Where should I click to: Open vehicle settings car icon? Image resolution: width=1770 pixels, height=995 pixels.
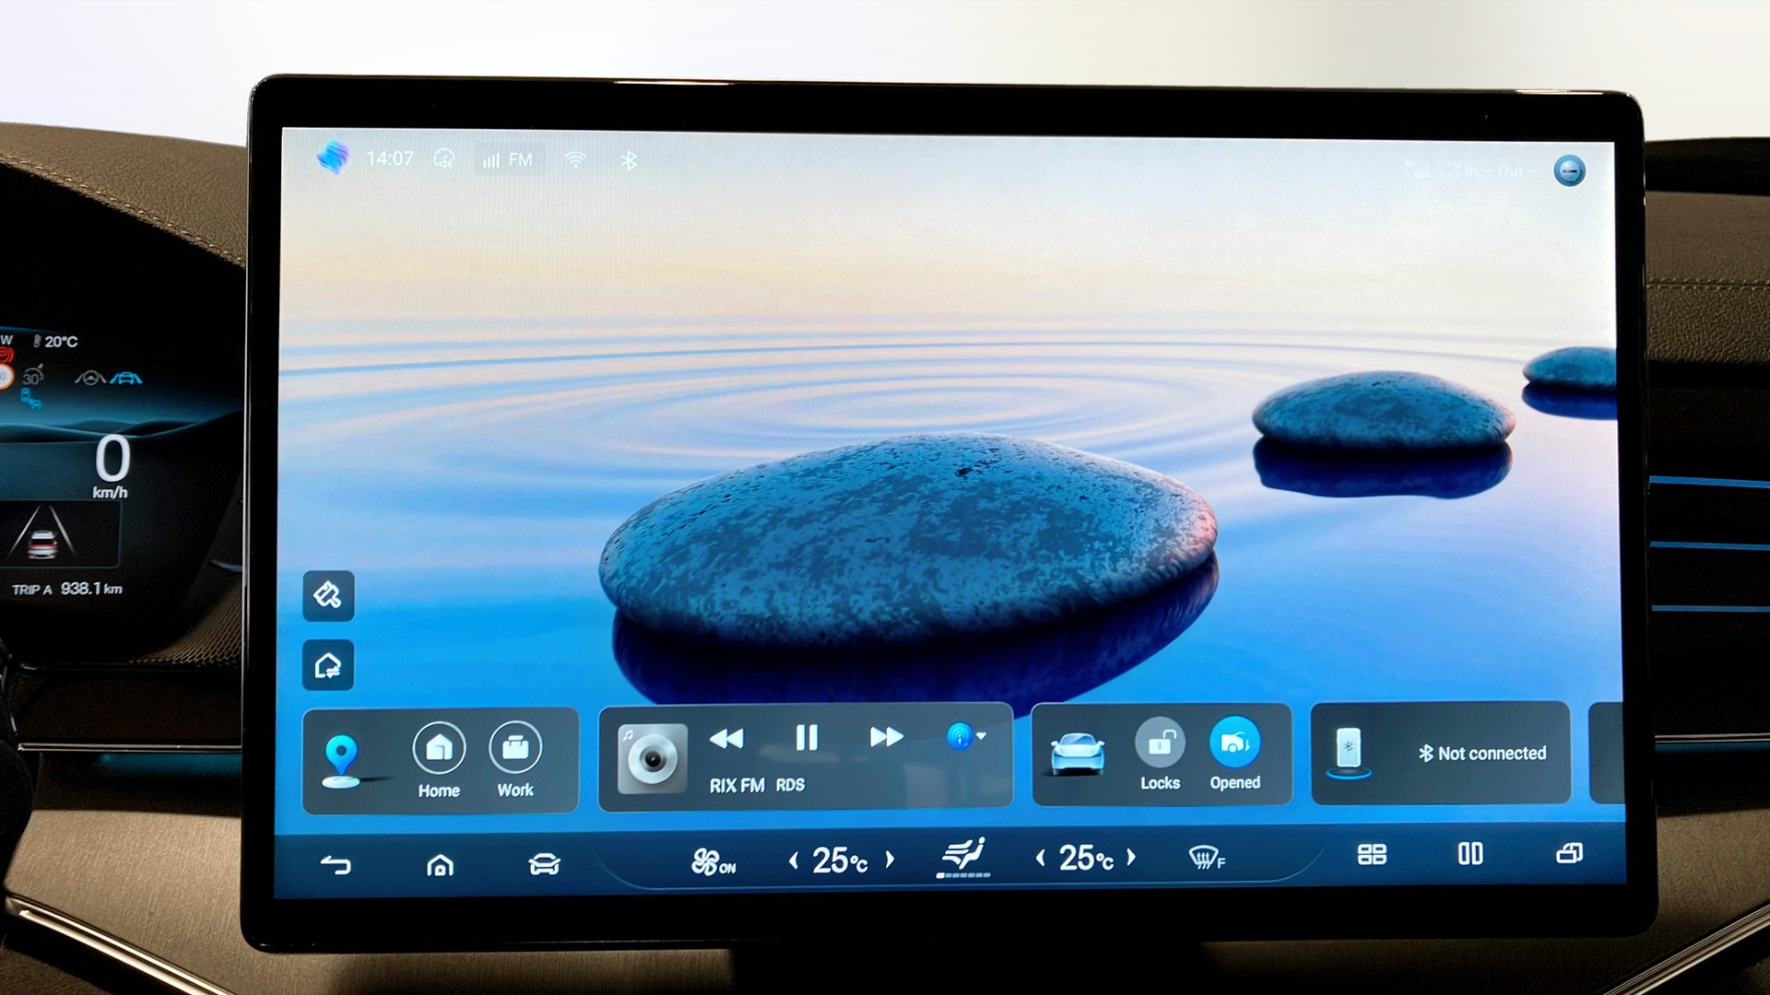tap(544, 864)
